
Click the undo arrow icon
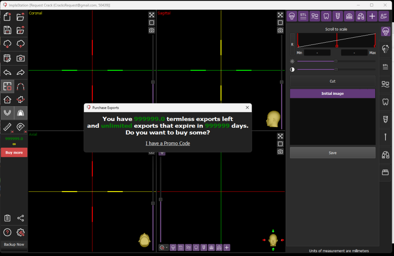point(7,73)
